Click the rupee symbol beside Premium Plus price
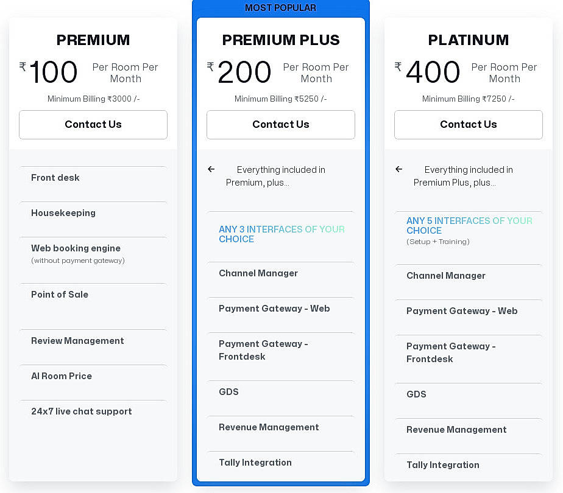 (210, 66)
